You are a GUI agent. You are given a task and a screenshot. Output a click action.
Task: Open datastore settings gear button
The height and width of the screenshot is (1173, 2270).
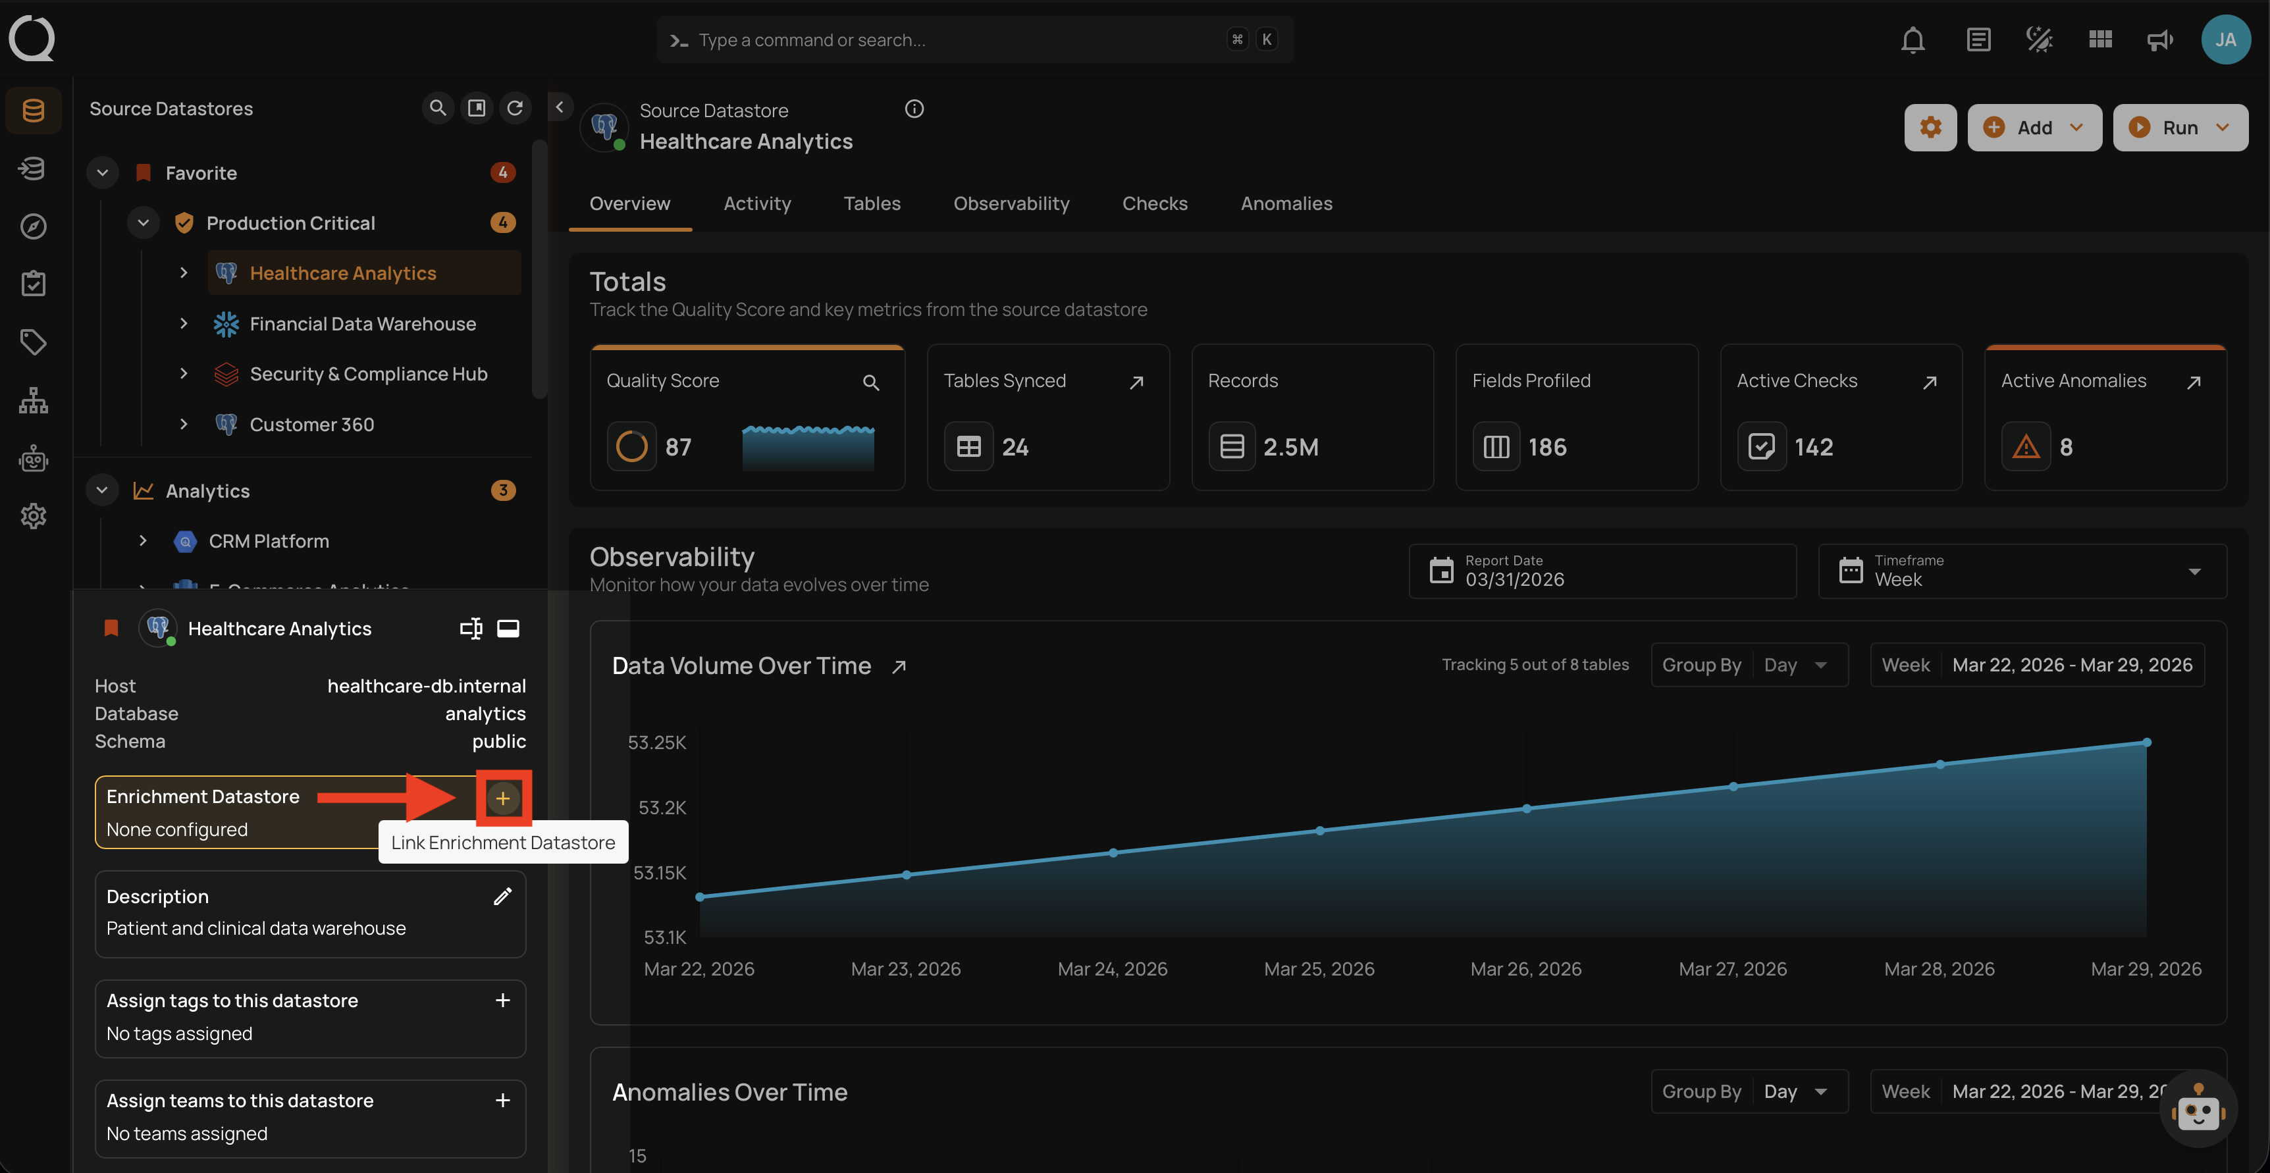pyautogui.click(x=1930, y=128)
